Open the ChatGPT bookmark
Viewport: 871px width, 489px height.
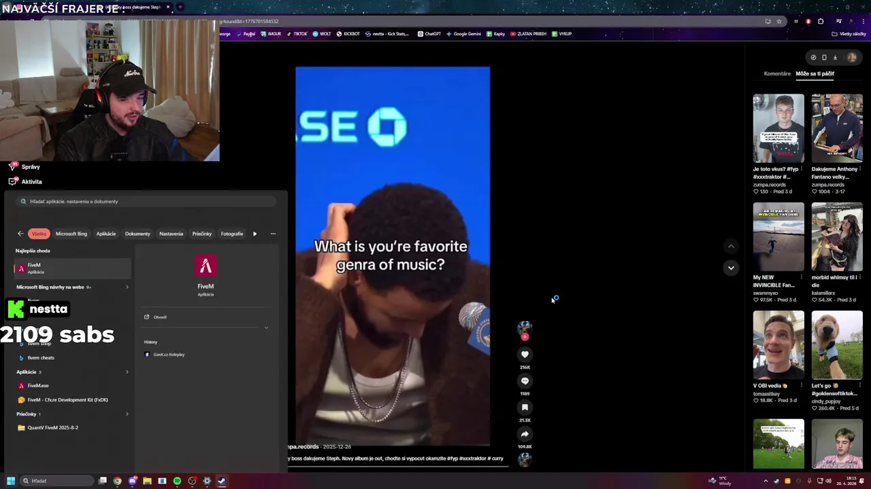tap(429, 34)
